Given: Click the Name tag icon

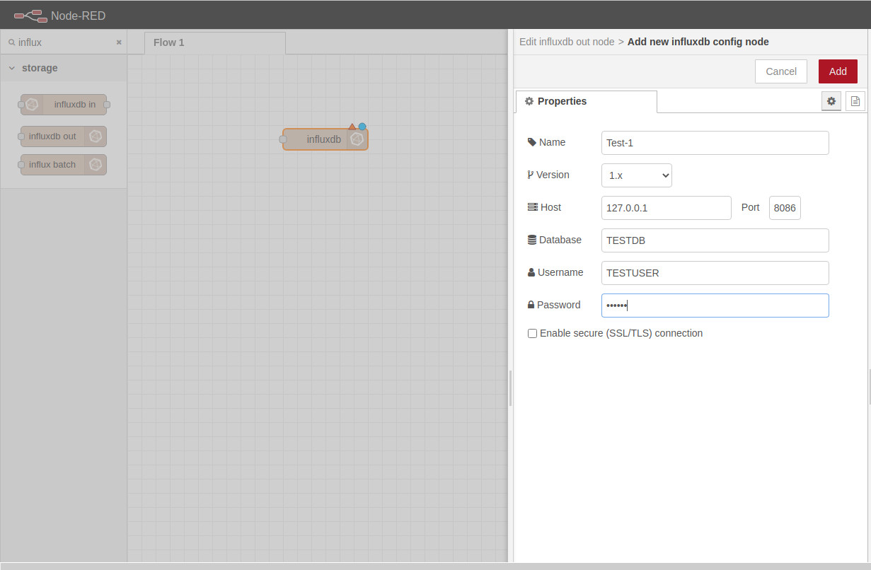Looking at the screenshot, I should pos(532,142).
